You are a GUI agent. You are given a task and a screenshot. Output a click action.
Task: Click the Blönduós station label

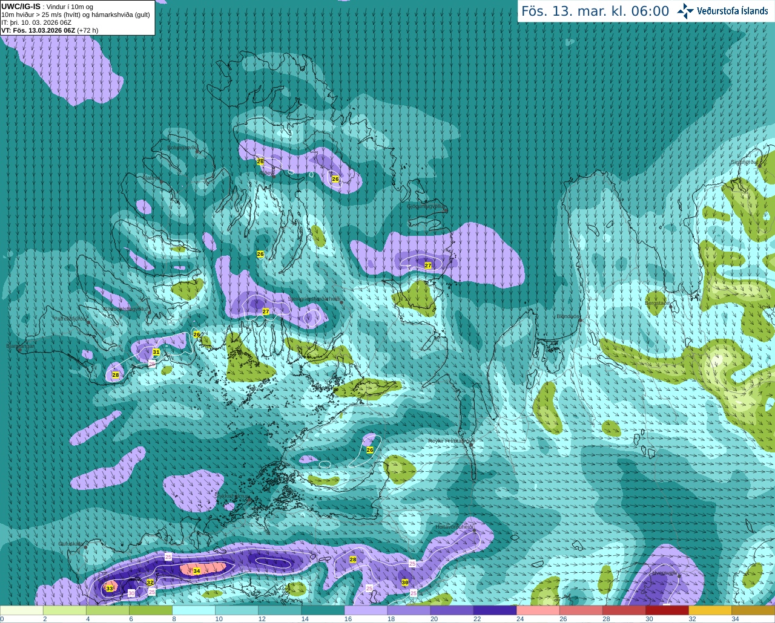point(568,316)
